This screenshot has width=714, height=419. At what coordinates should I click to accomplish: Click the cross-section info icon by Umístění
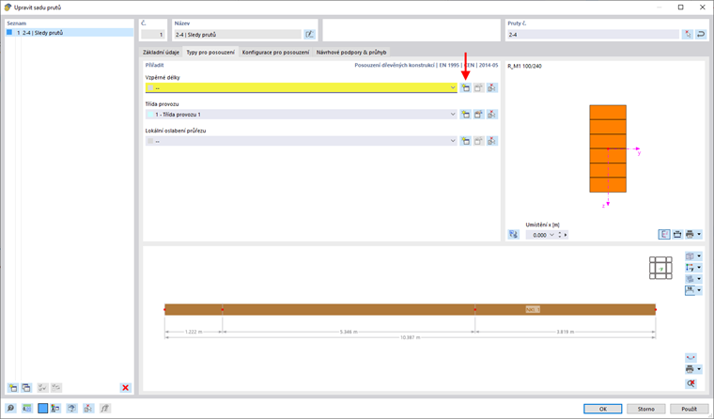coord(514,235)
